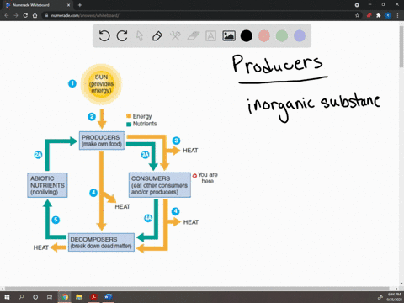Open Windows taskbar search

point(21,297)
